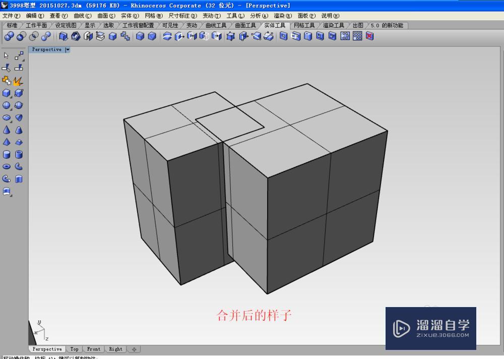Select the Boolean difference tool
504x359 pixels.
point(21,36)
